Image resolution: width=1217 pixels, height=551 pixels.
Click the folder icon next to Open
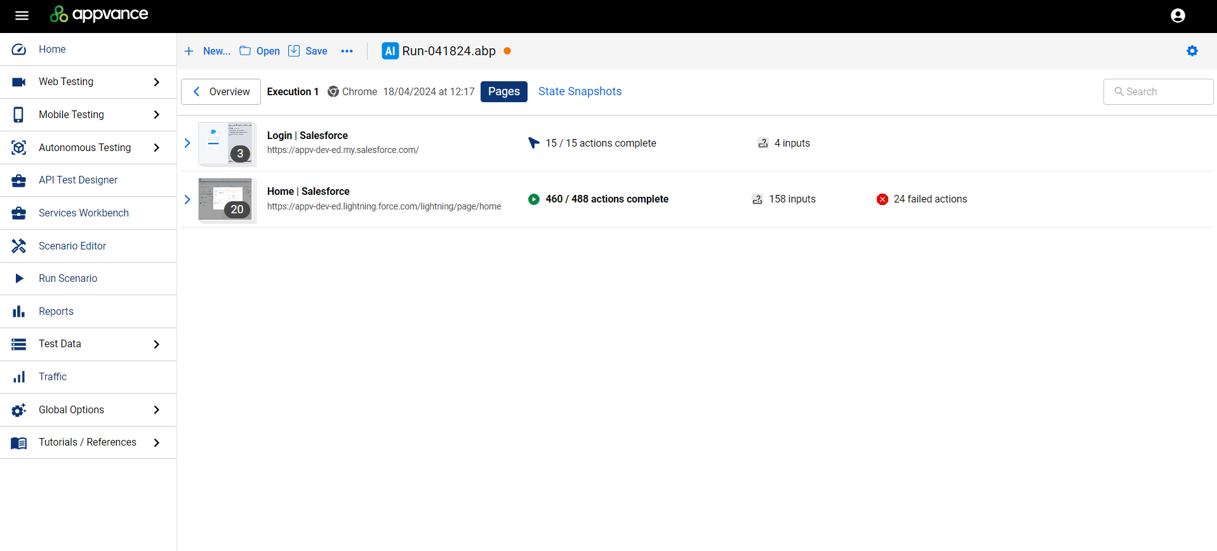tap(245, 51)
